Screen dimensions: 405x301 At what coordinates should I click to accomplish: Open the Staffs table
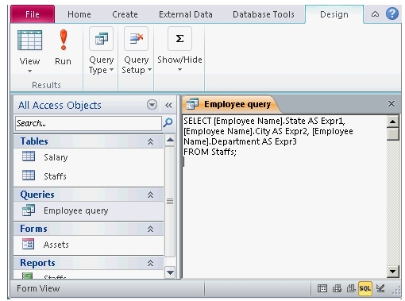tap(55, 176)
